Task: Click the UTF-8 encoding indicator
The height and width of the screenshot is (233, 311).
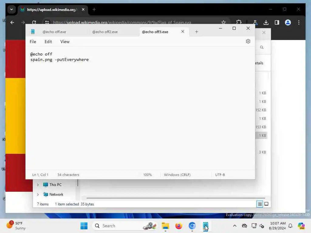Action: [x=220, y=175]
